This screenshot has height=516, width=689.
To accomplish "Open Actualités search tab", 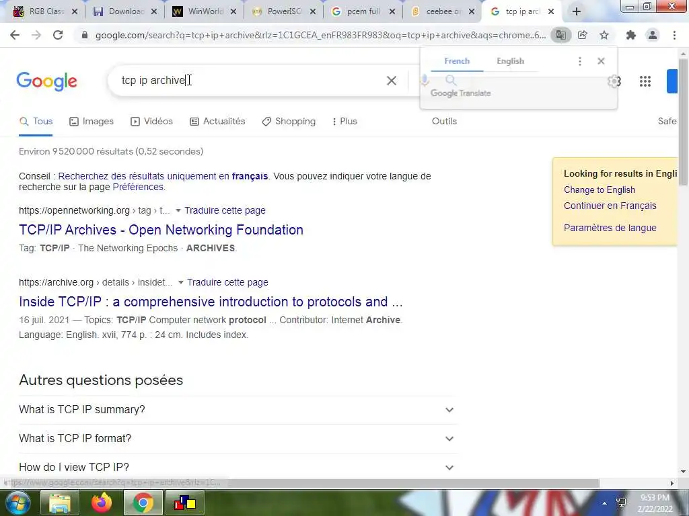I will [x=217, y=122].
